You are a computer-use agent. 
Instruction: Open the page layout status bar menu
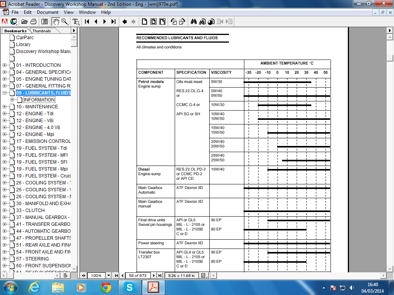(x=204, y=275)
